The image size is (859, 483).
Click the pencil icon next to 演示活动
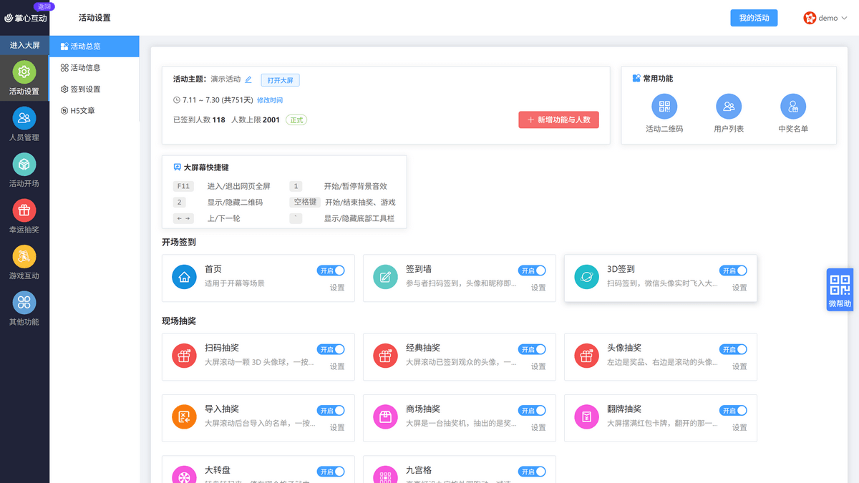tap(248, 79)
